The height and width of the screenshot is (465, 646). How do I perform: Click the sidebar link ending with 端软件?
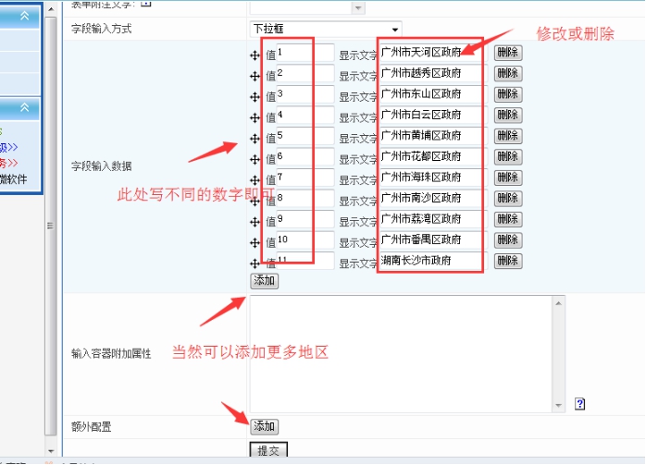pyautogui.click(x=17, y=177)
